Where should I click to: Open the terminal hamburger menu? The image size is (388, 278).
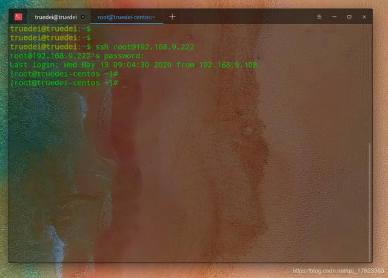click(x=319, y=17)
